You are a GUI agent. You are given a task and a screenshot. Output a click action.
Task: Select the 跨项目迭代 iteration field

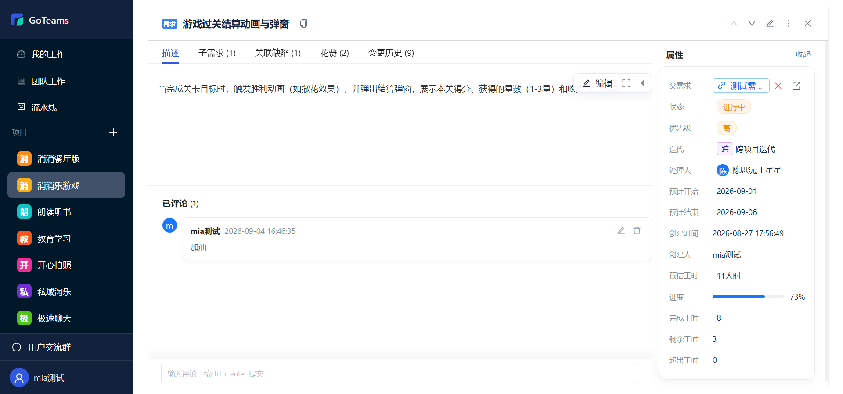(x=746, y=149)
